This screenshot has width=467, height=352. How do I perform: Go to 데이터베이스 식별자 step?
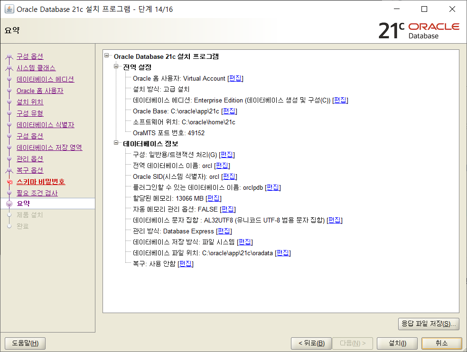[x=45, y=125]
